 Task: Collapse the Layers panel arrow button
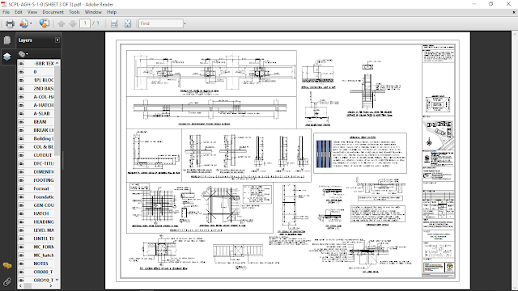point(57,40)
